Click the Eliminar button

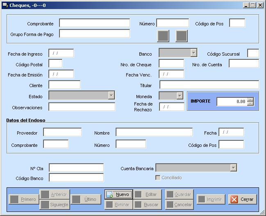pyautogui.click(x=118, y=205)
